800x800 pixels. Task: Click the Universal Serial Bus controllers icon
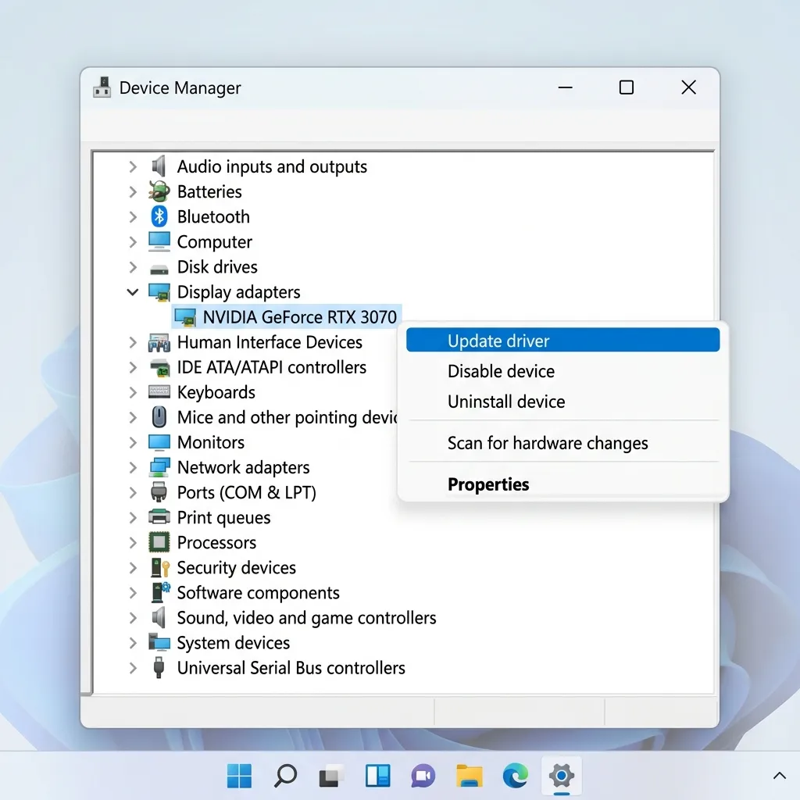click(159, 667)
